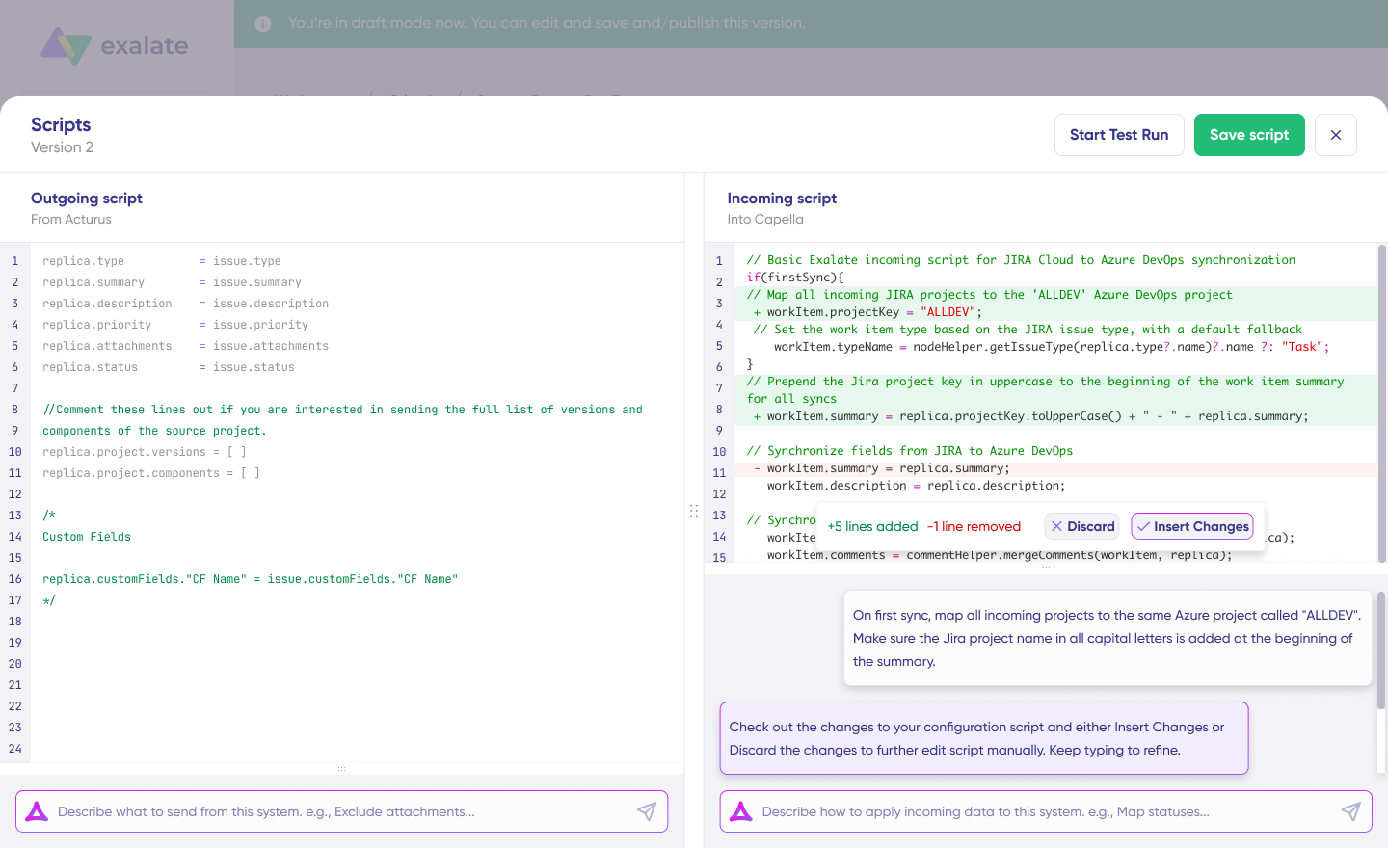Click the resize grip below the outgoing script editor
The image size is (1388, 848).
coord(342,768)
